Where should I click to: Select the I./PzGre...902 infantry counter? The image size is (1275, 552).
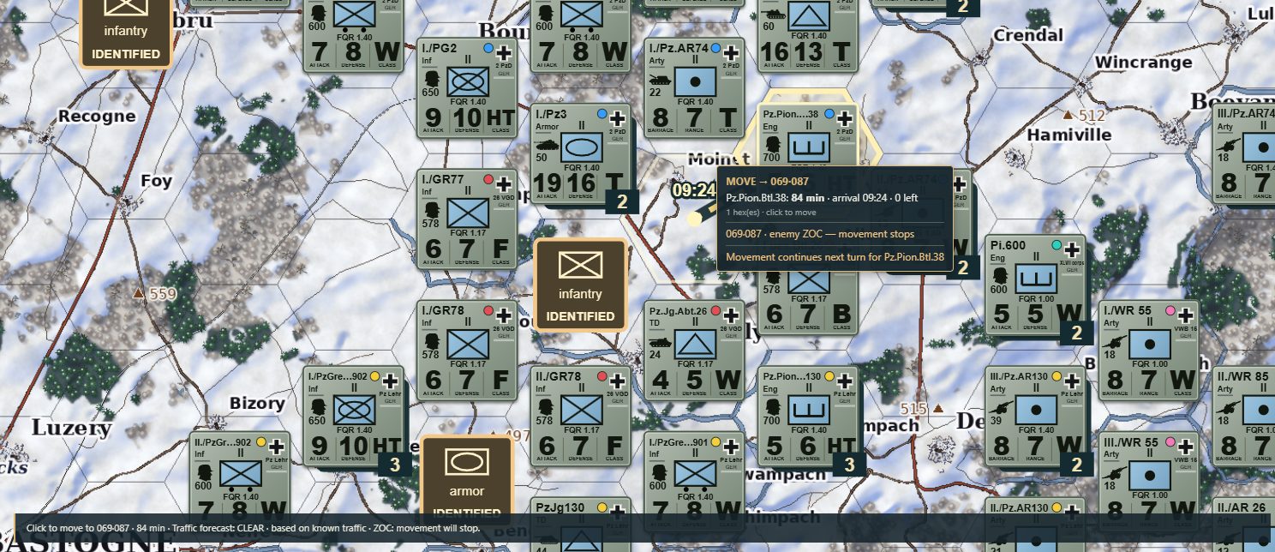coord(354,416)
